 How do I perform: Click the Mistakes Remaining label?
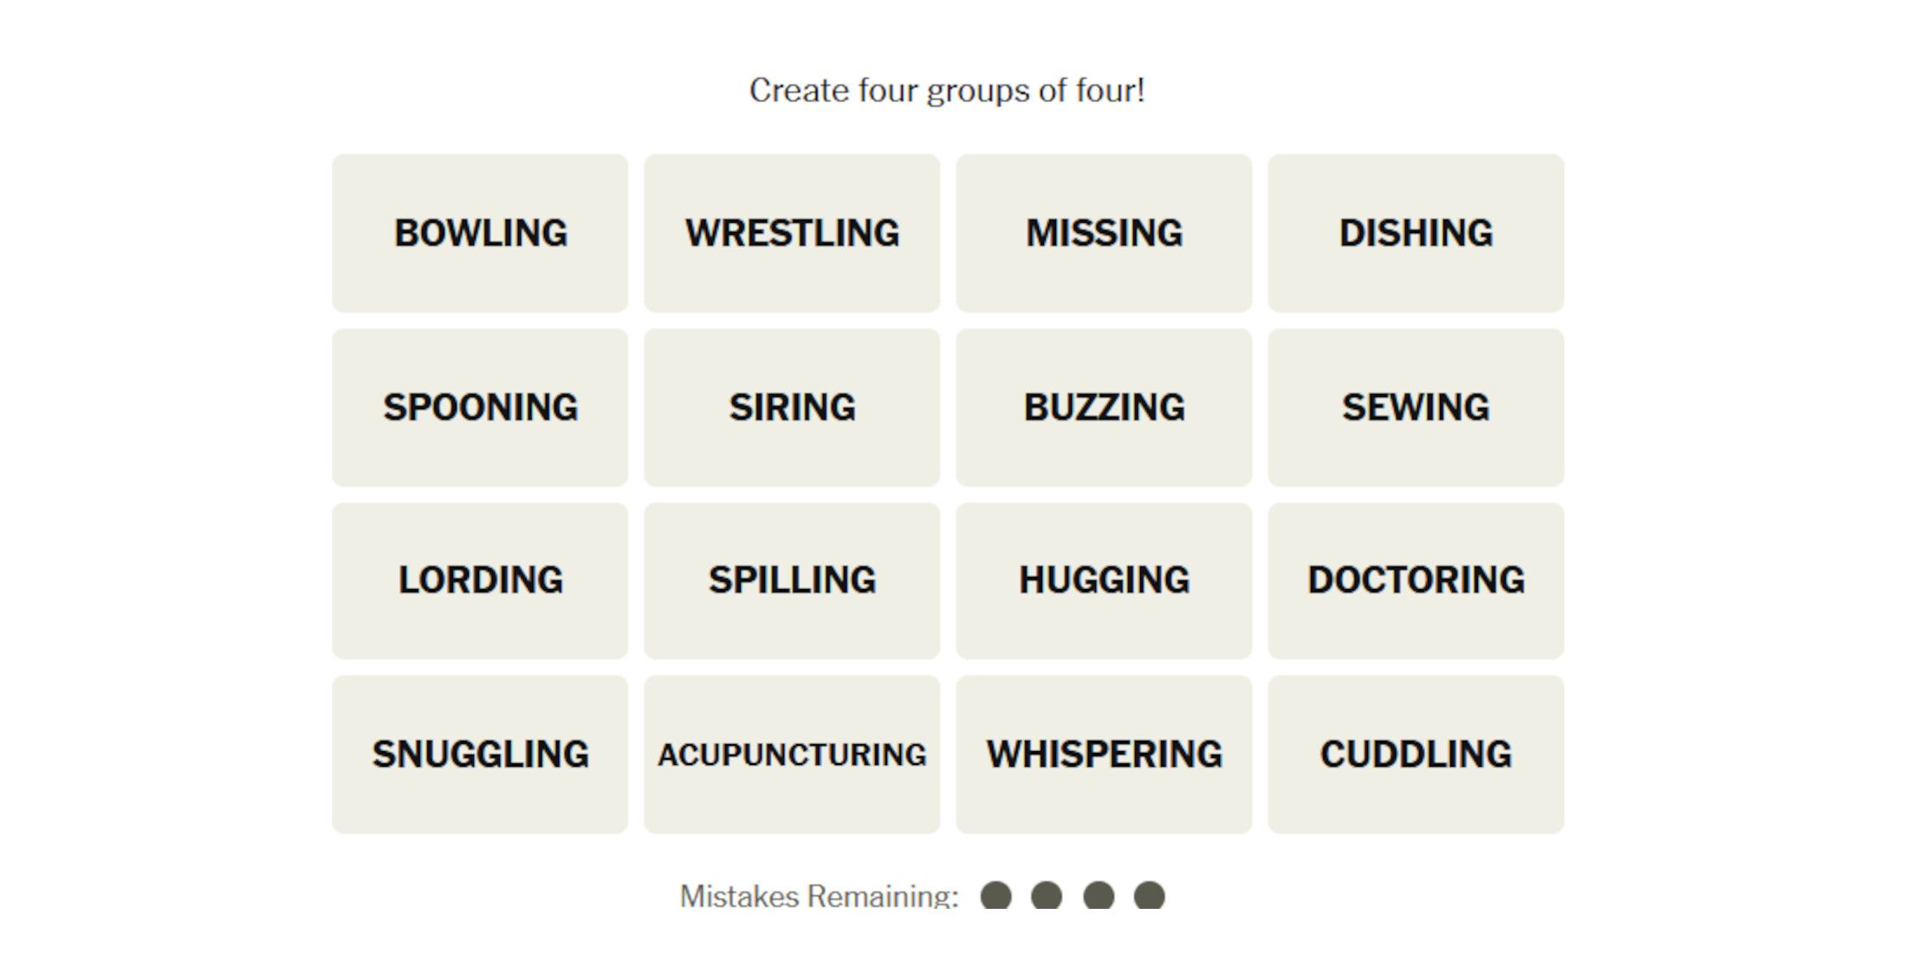820,896
